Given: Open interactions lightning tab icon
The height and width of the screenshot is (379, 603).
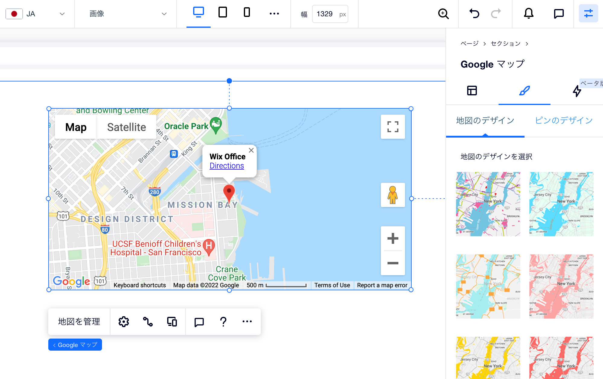Looking at the screenshot, I should [577, 91].
